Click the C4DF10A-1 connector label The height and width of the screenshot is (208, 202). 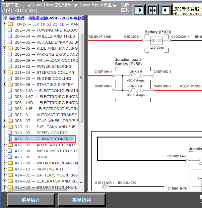(103, 72)
